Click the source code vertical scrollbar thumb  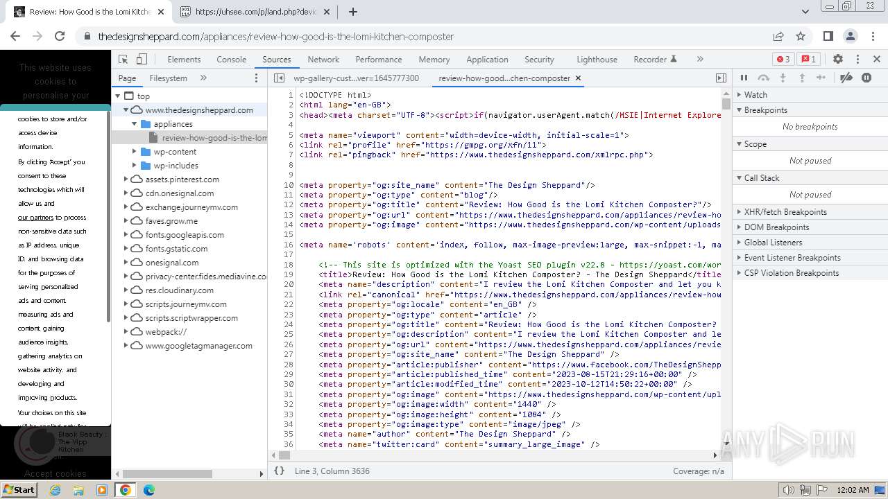[x=726, y=104]
